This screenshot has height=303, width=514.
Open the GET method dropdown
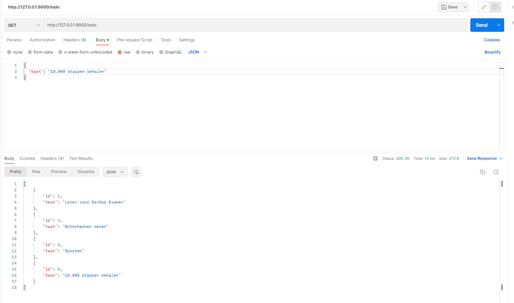[24, 25]
